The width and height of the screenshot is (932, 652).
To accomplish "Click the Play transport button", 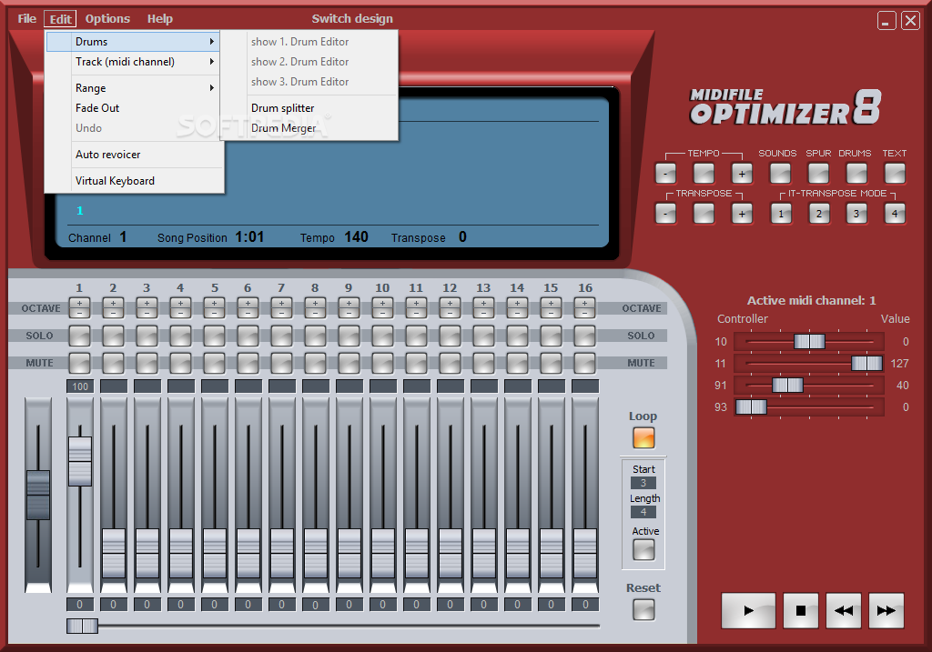I will pos(748,610).
